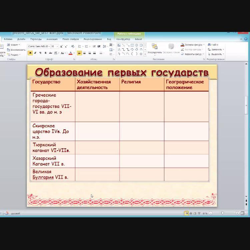Toggle text shadow (S)
The height and width of the screenshot is (250, 250).
point(45,53)
